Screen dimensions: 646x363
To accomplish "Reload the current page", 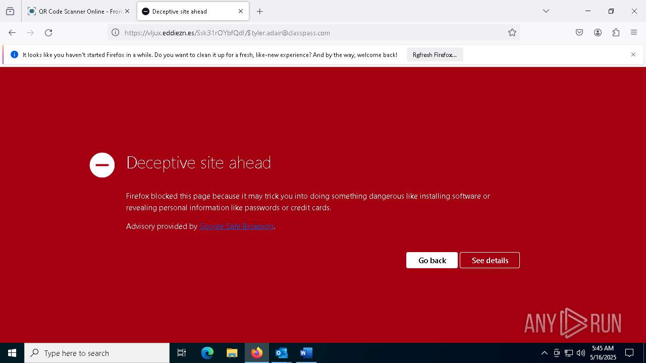I will click(x=48, y=33).
